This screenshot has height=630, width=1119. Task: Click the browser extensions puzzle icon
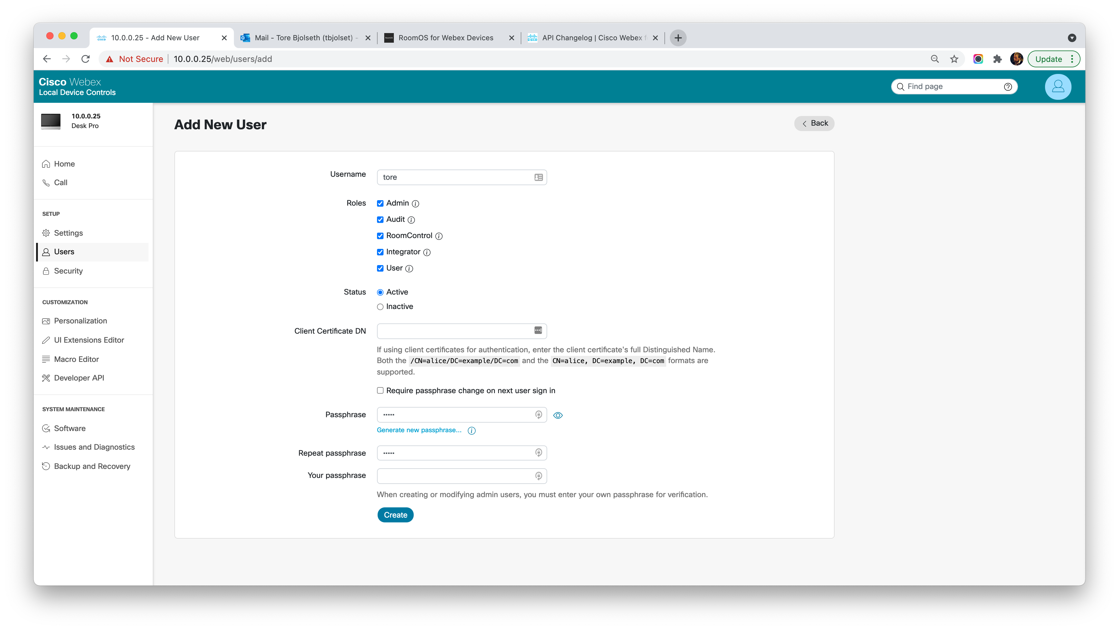pyautogui.click(x=997, y=59)
